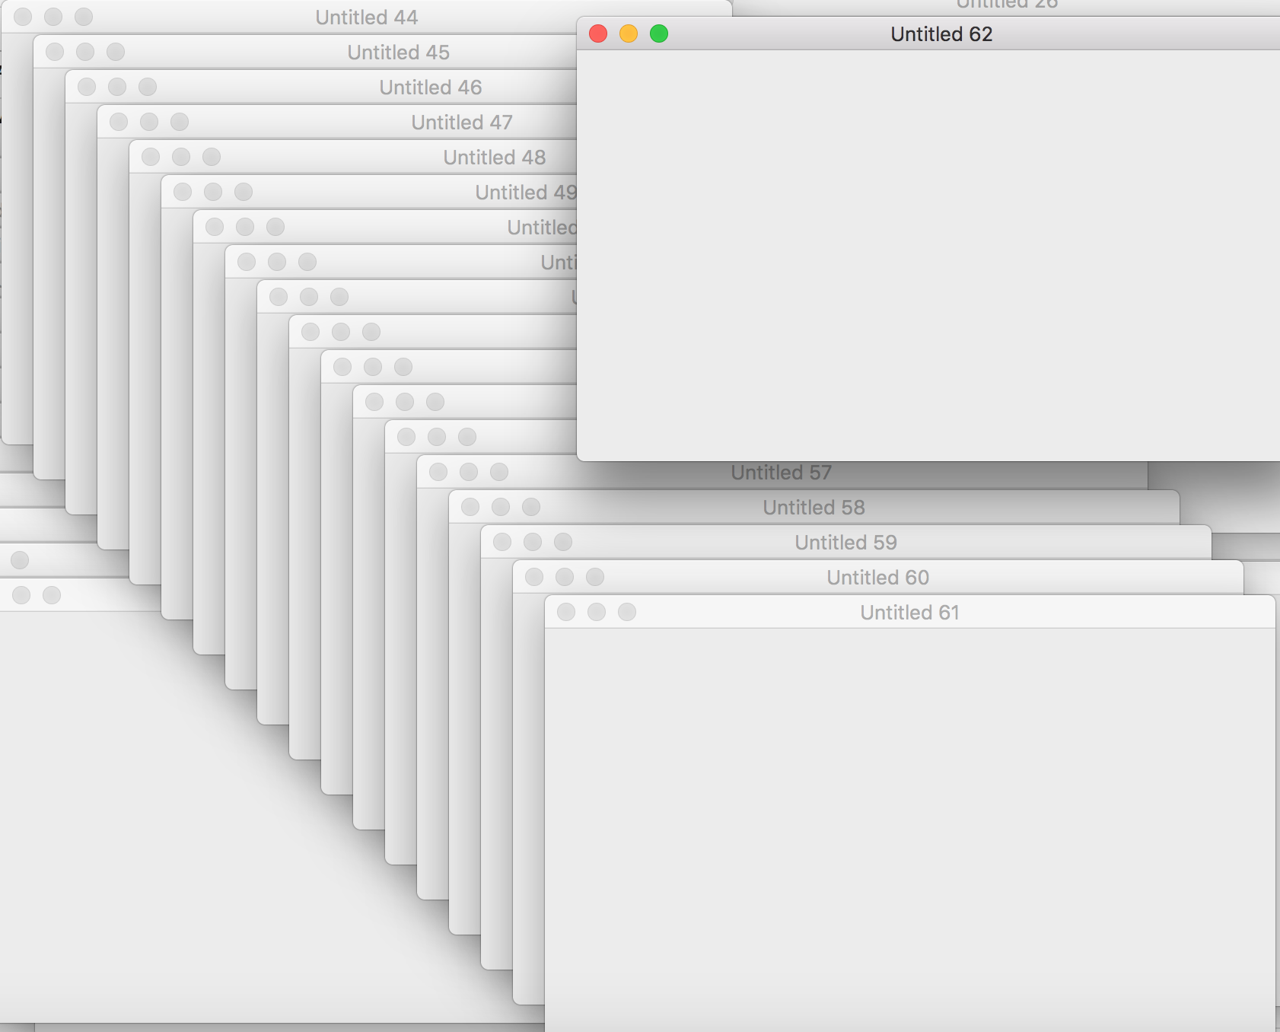This screenshot has height=1032, width=1280.
Task: Close the Untitled 57 window
Action: [x=438, y=472]
